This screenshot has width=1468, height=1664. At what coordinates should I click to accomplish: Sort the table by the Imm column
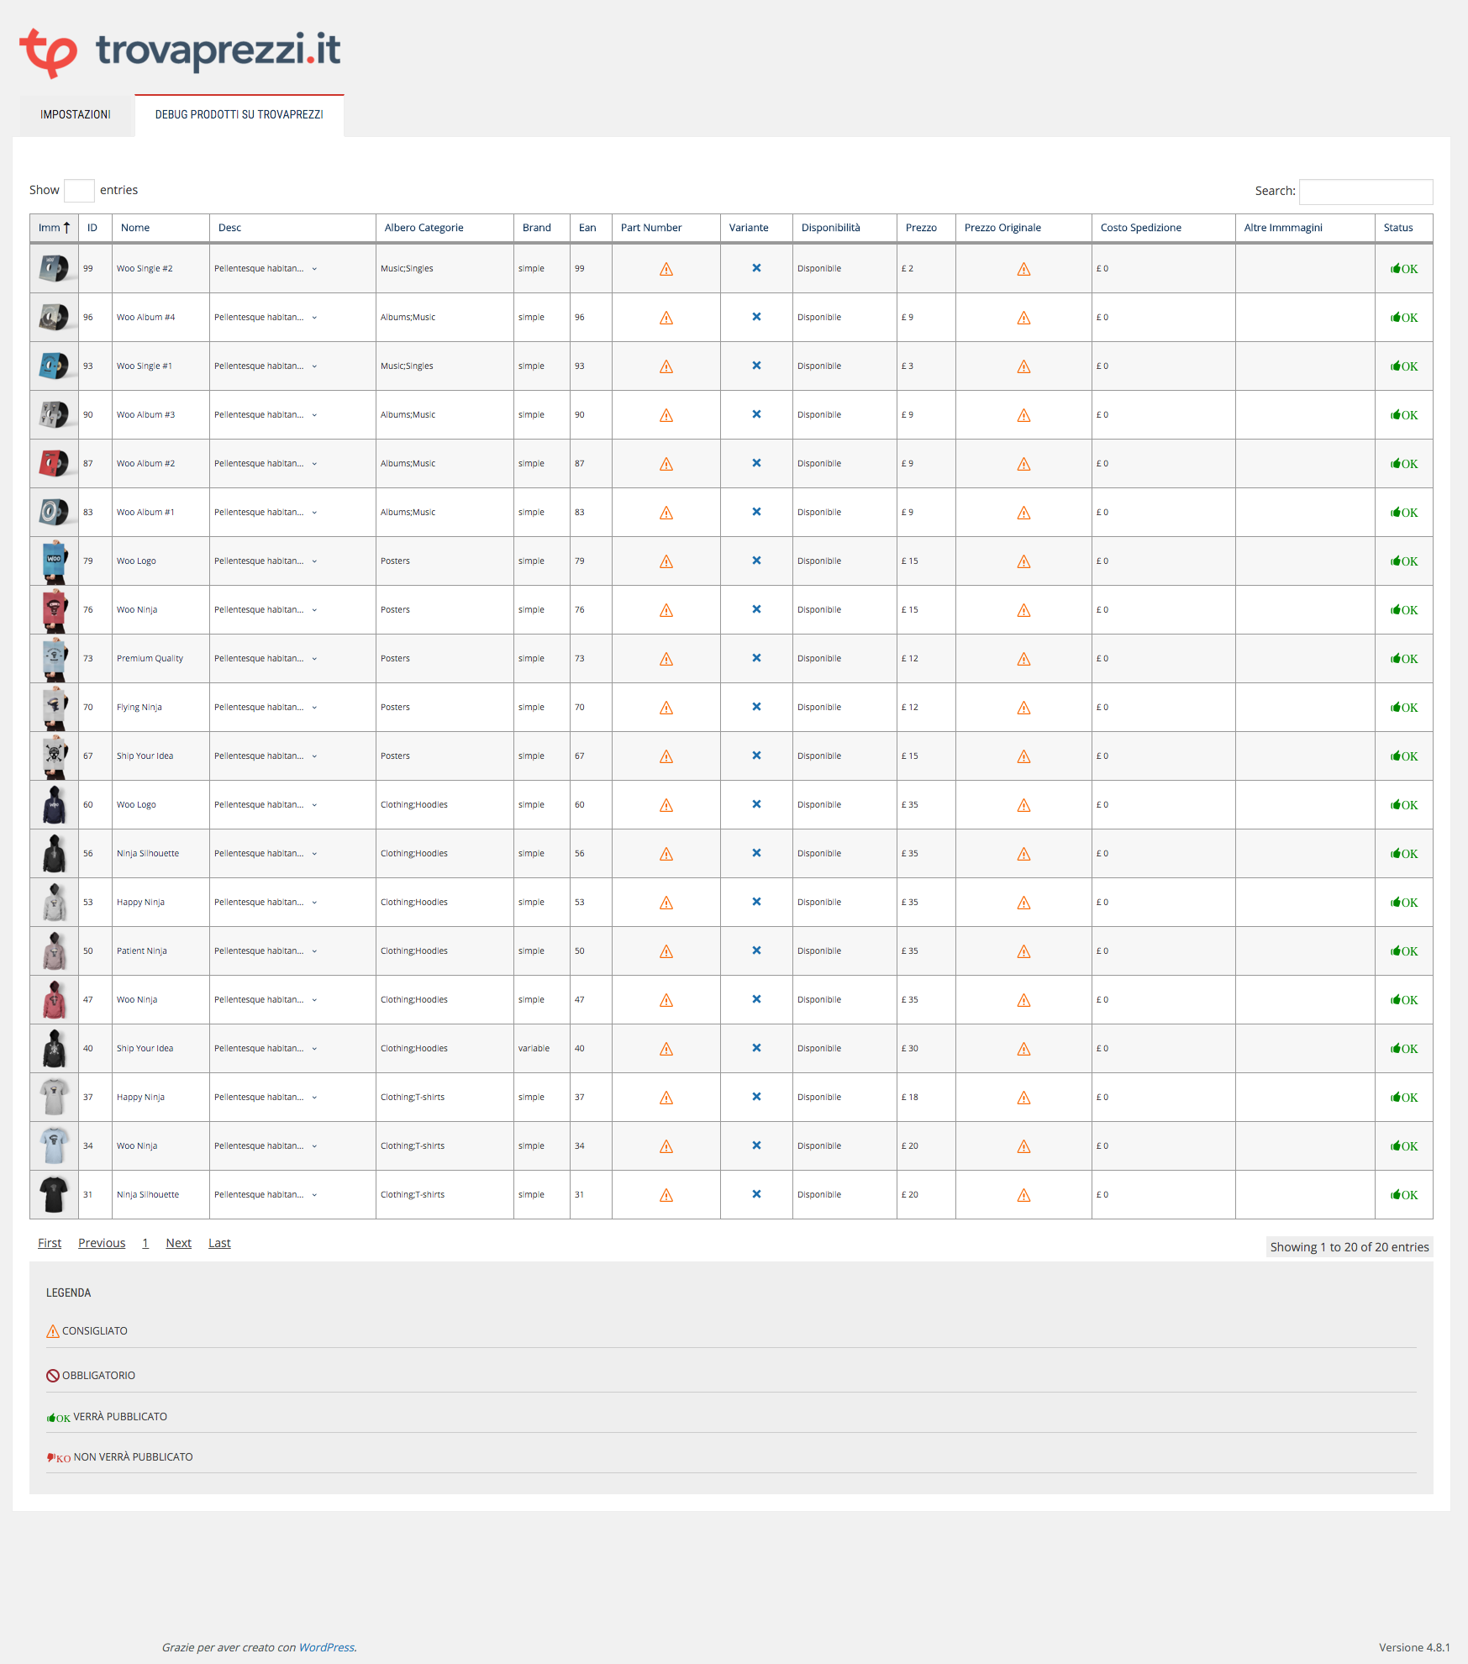[x=54, y=228]
